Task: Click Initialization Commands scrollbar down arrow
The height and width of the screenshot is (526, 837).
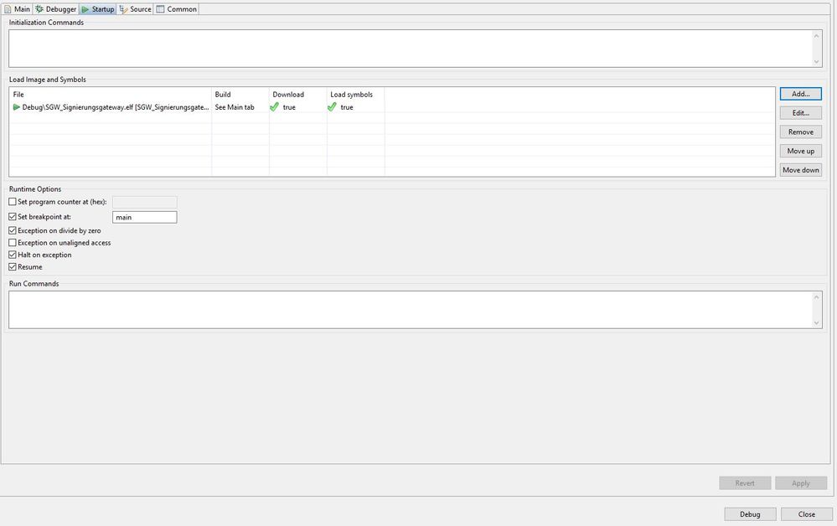Action: [816, 61]
